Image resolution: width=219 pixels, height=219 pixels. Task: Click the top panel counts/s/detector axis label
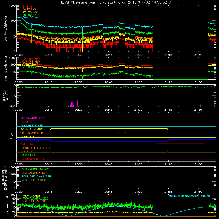click(5, 28)
